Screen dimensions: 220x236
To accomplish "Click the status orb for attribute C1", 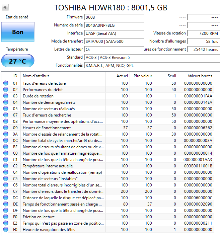I will 6,159.
